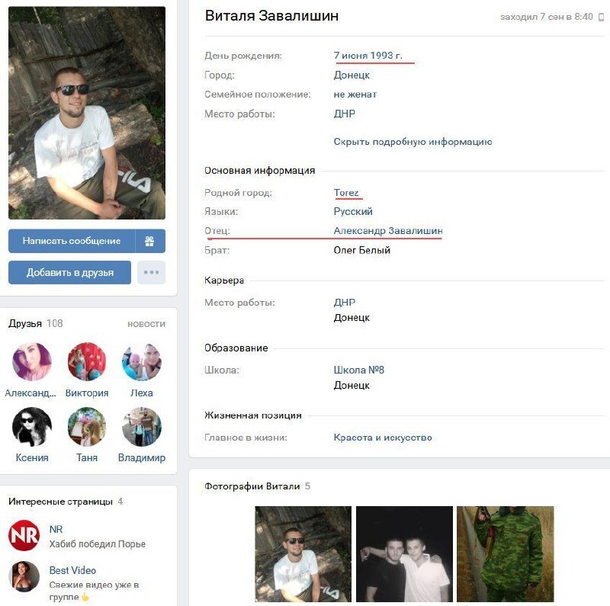Open the Школа №8 link
Image resolution: width=610 pixels, height=606 pixels.
pos(358,370)
